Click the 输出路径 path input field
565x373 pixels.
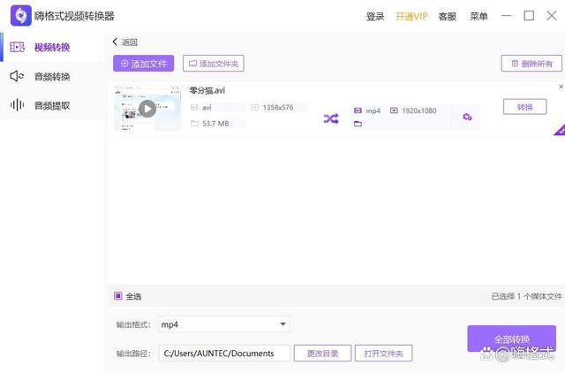224,354
